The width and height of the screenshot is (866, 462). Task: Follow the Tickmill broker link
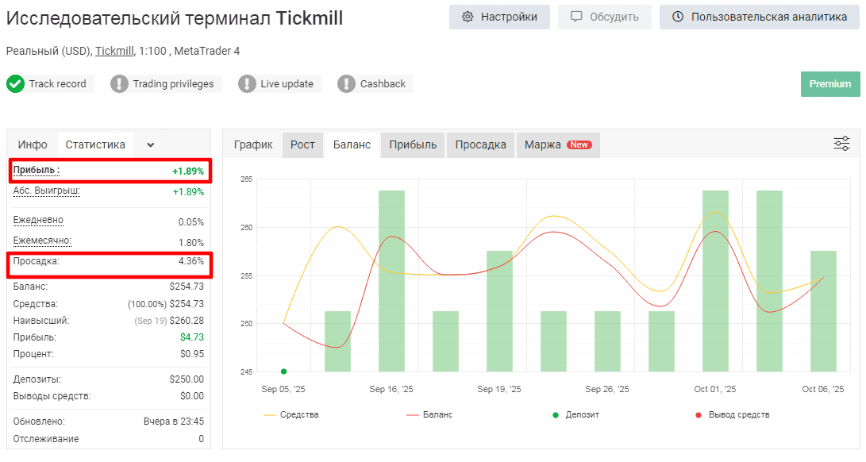click(x=114, y=51)
